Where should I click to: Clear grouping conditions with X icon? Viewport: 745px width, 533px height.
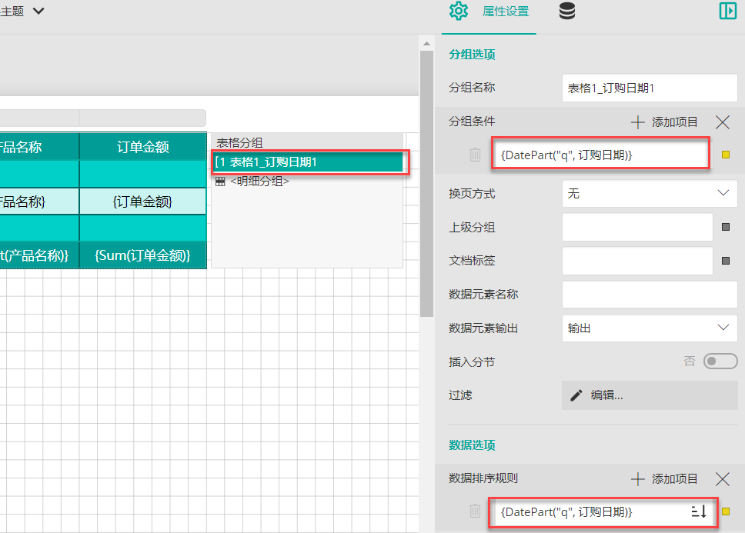[x=723, y=122]
